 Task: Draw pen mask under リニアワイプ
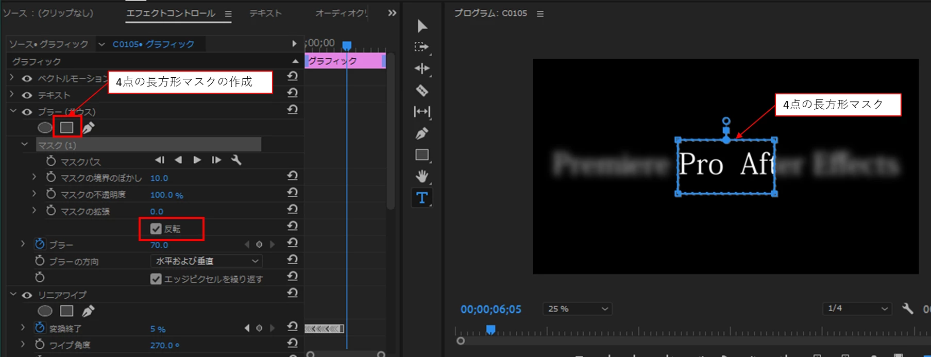pyautogui.click(x=88, y=311)
